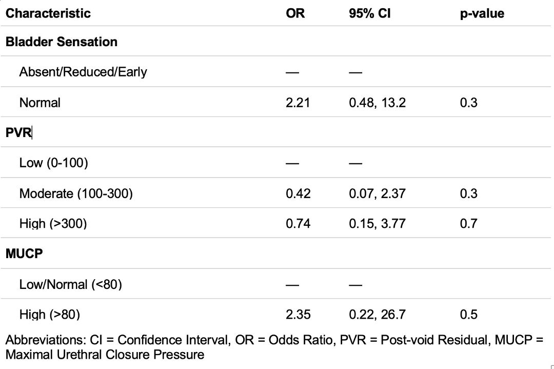Viewport: 554px width, 369px height.
Task: Click confidence interval 0.22, 26.7
Action: [378, 315]
